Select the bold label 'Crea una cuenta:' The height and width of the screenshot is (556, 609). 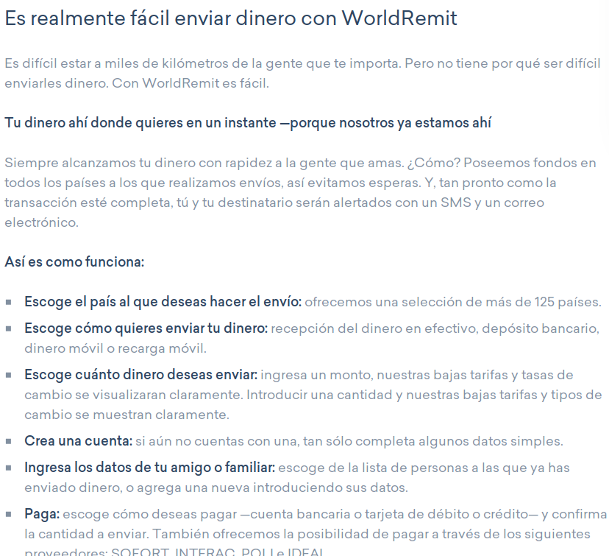click(x=78, y=441)
